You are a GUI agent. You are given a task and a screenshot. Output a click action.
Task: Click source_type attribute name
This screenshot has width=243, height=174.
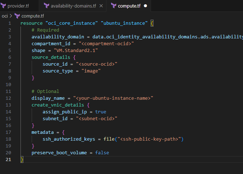point(58,71)
